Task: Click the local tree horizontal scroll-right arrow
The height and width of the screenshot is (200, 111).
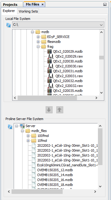Action: point(96,98)
